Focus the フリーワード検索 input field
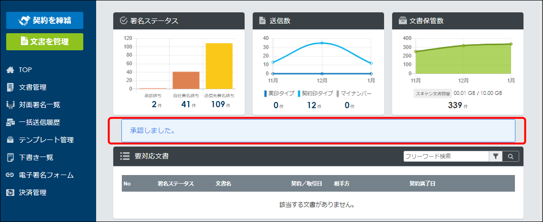Screen dimensions: 543x222 pyautogui.click(x=446, y=157)
